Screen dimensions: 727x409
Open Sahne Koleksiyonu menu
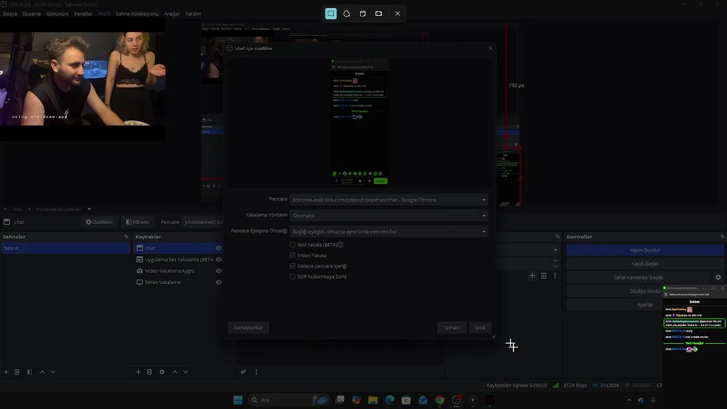(x=137, y=14)
